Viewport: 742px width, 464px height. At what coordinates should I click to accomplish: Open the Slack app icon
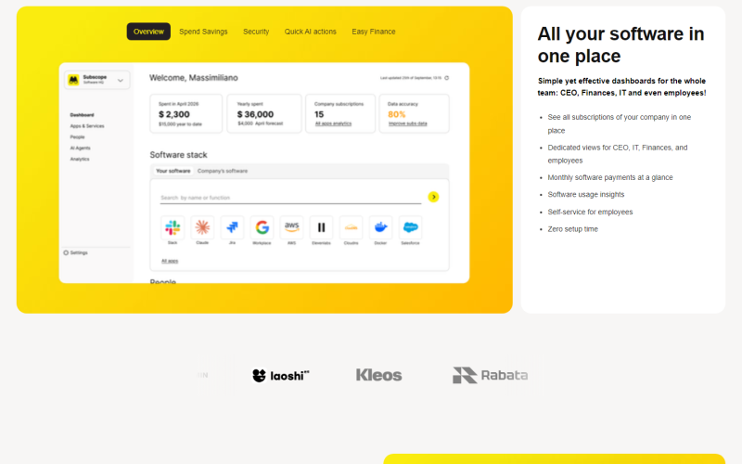(x=173, y=227)
